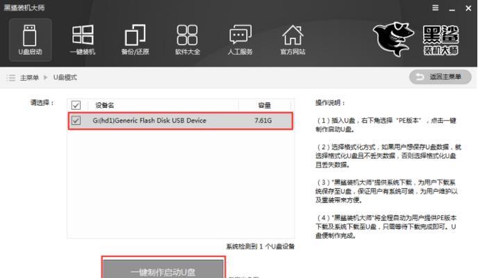The image size is (478, 278).
Task: Click the 返回主菜单 button
Action: point(440,77)
